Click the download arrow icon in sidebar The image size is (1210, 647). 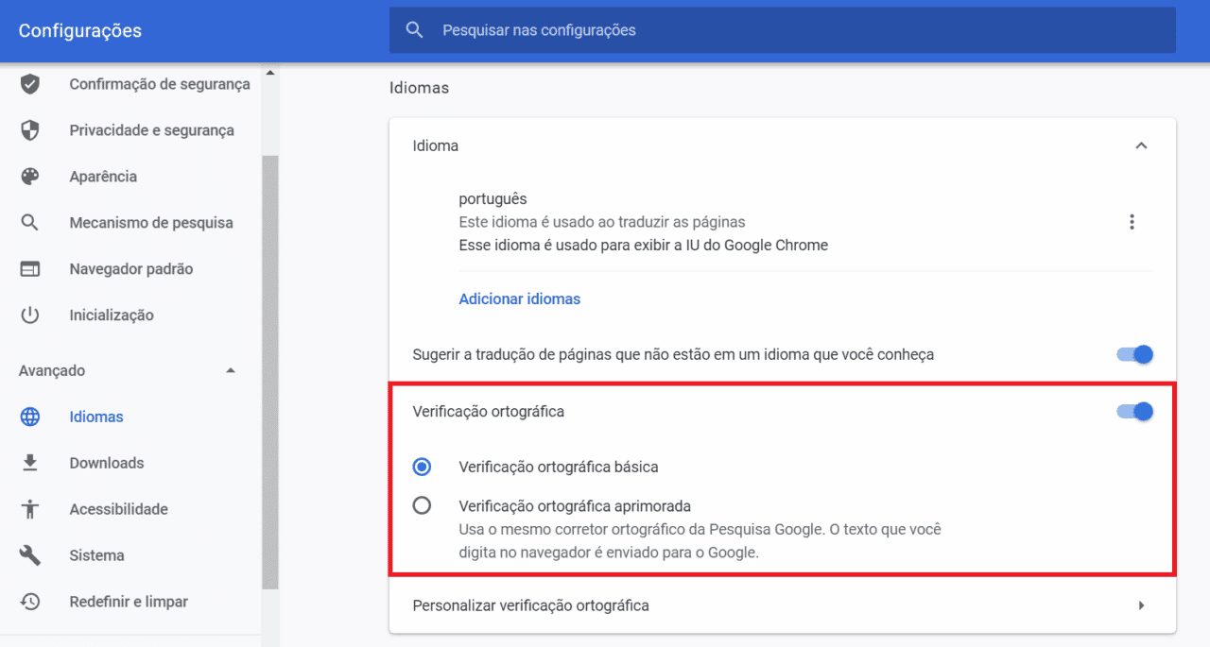pos(30,463)
